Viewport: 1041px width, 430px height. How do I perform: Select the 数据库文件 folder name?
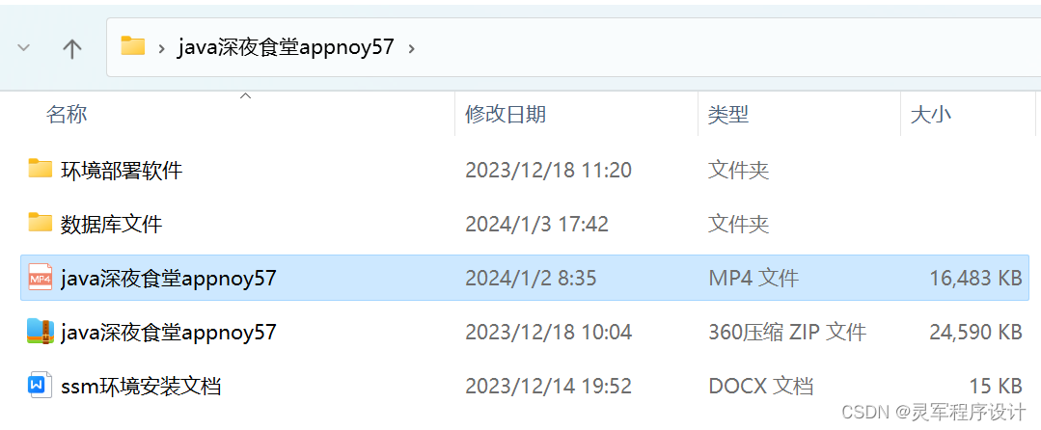(x=112, y=225)
